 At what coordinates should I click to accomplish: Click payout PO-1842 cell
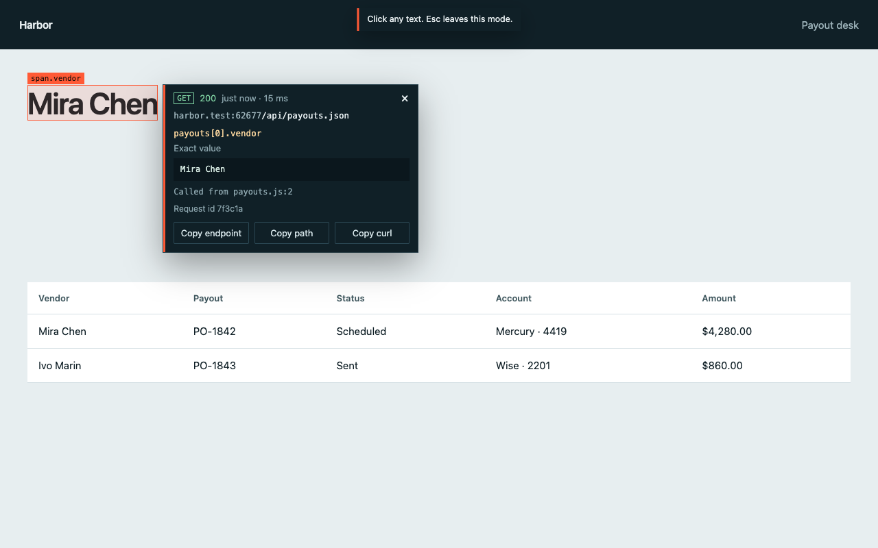pos(215,332)
